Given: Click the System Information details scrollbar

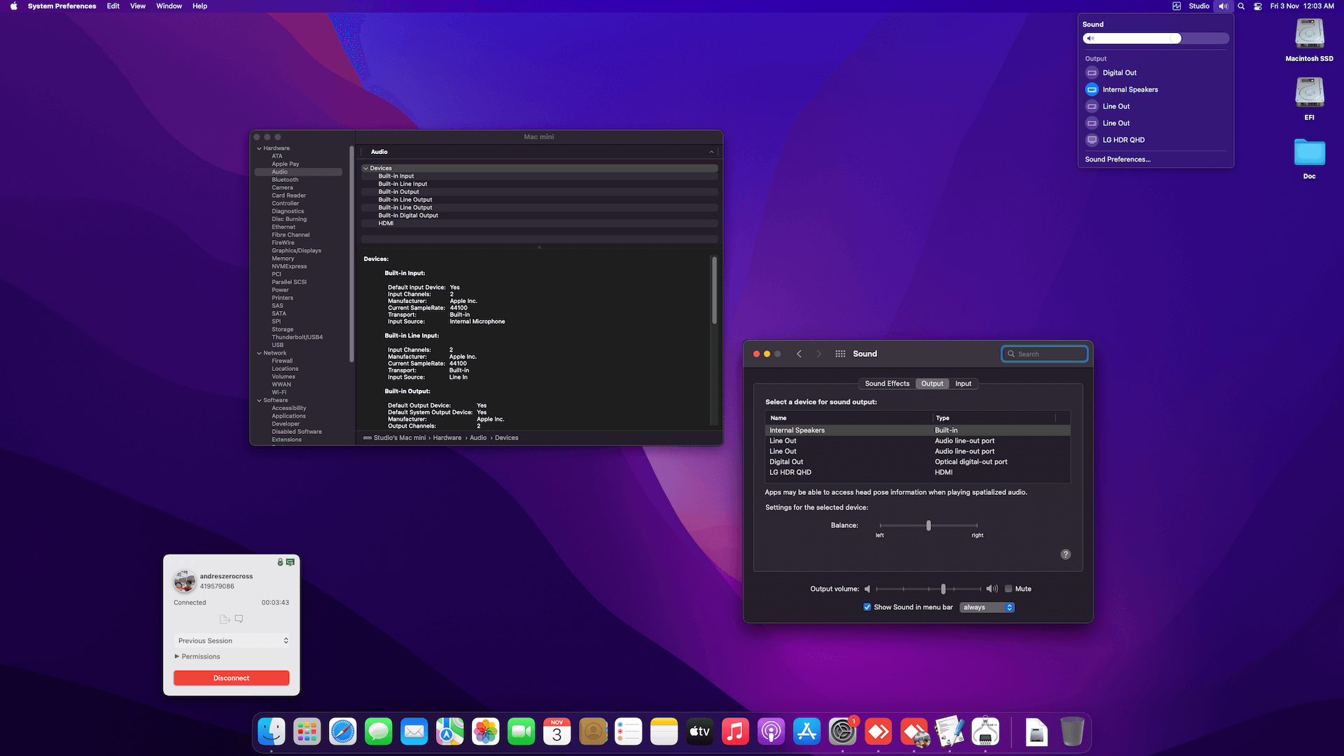Looking at the screenshot, I should 714,290.
